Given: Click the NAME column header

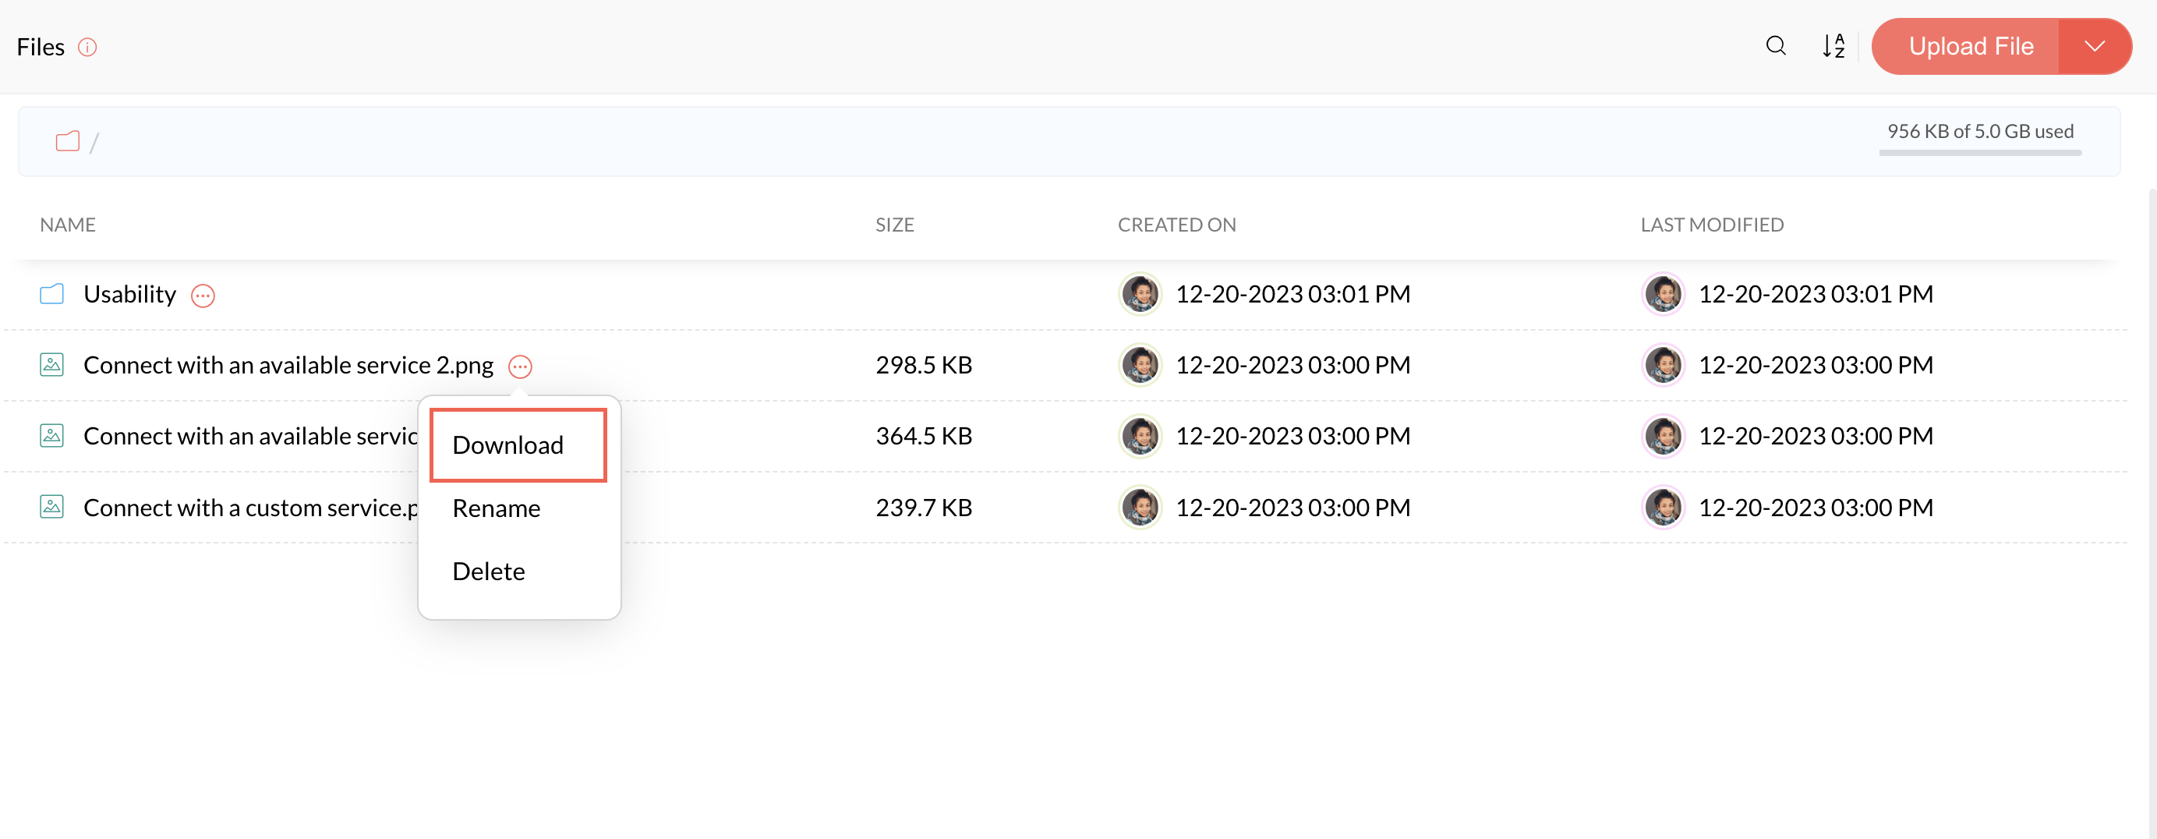Looking at the screenshot, I should pyautogui.click(x=68, y=225).
